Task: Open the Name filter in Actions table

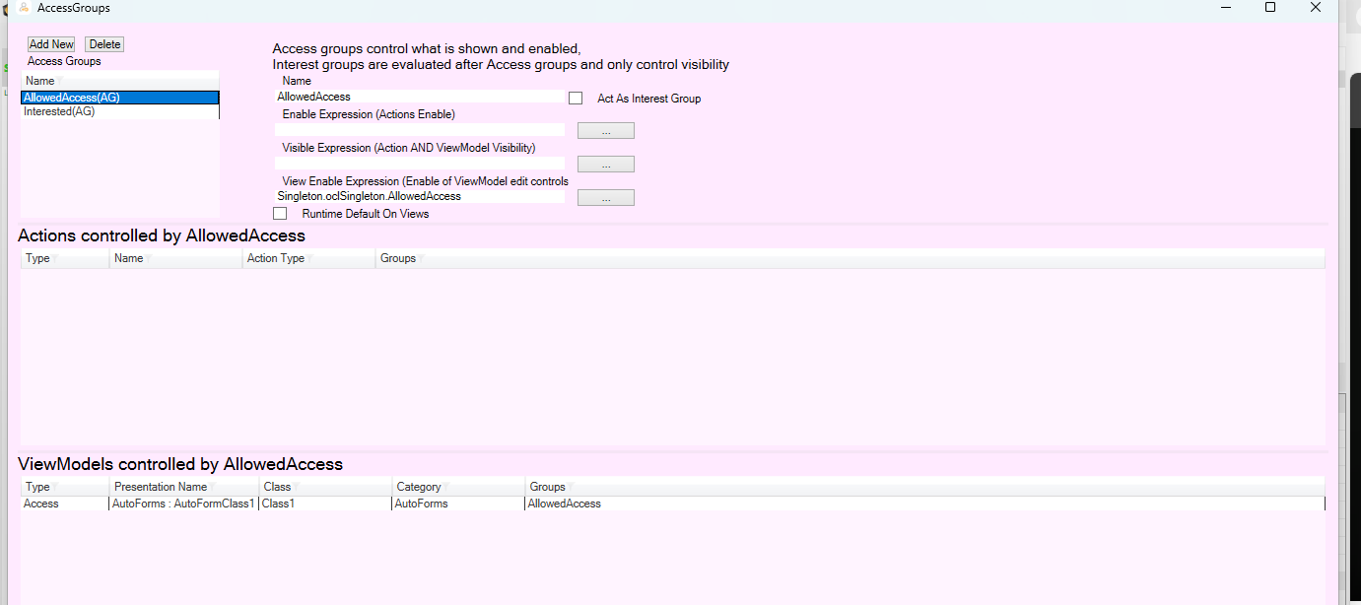Action: pos(148,258)
